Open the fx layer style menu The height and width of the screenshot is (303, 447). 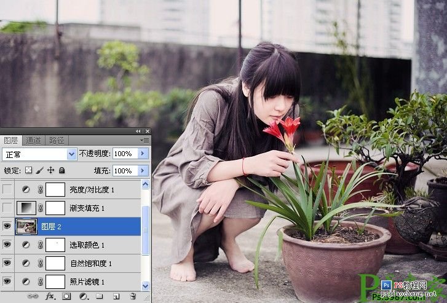pyautogui.click(x=50, y=296)
